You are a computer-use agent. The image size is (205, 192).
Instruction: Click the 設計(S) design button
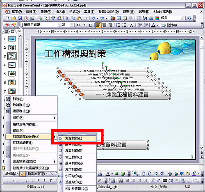(x=169, y=25)
